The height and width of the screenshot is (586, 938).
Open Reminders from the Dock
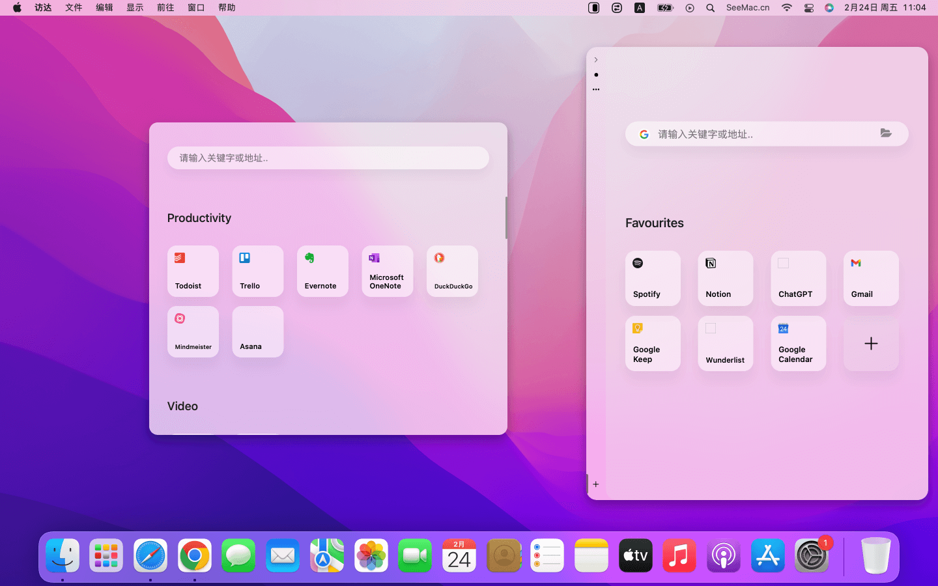click(x=547, y=556)
